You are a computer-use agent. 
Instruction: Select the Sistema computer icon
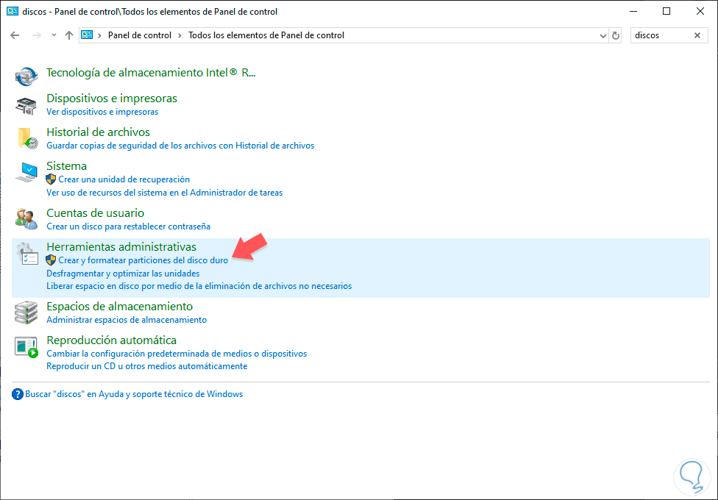click(26, 172)
